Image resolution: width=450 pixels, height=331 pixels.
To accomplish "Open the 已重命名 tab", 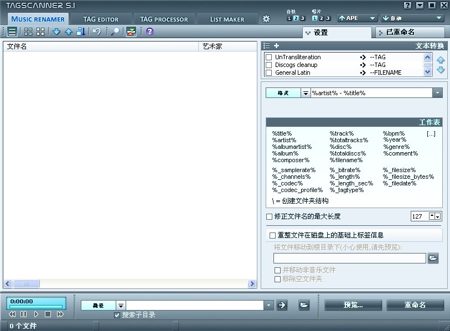I will (410, 33).
